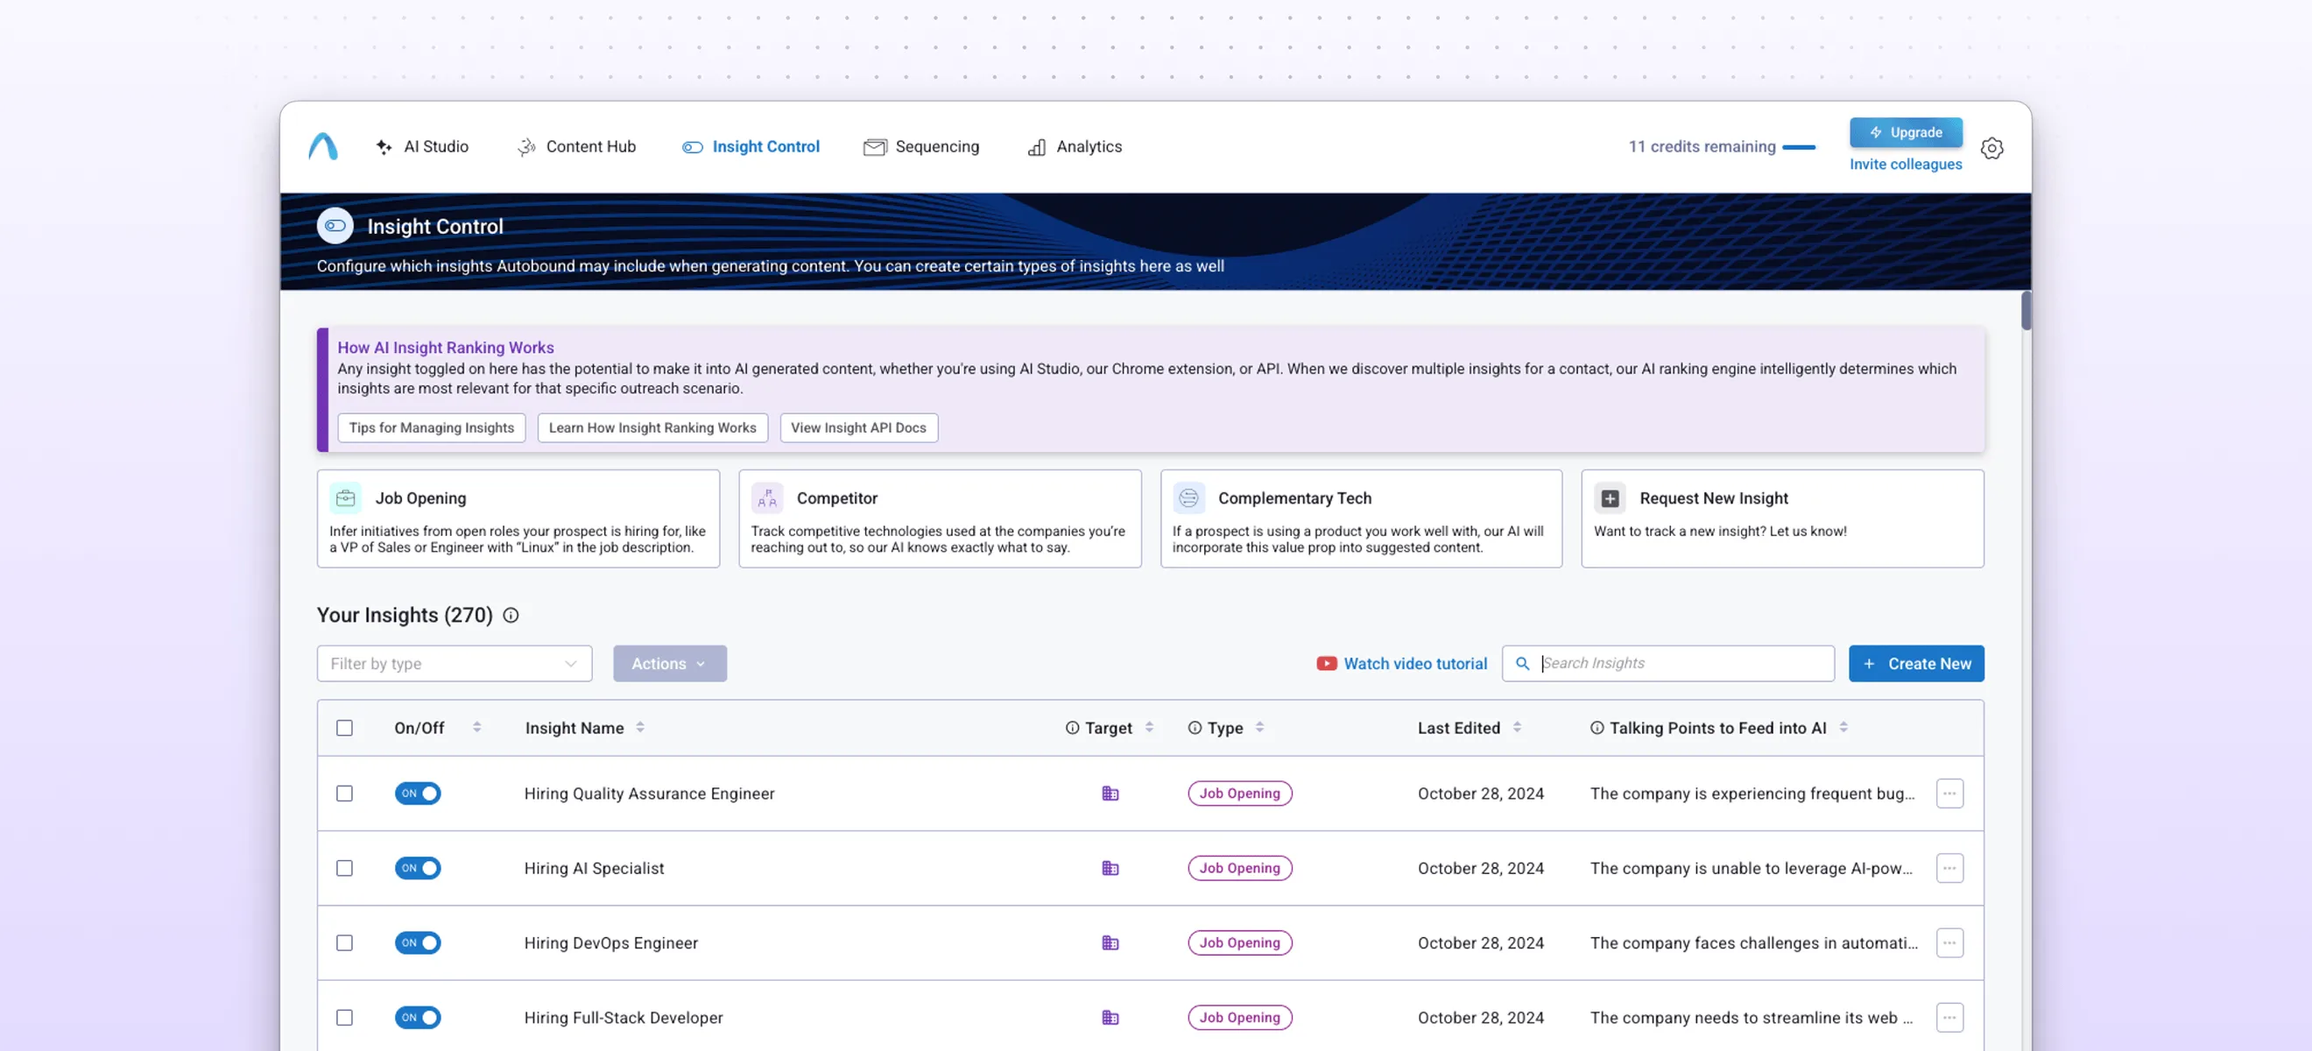The width and height of the screenshot is (2312, 1051).
Task: Select the Hiring Quality Assurance Engineer row checkbox
Action: 345,794
